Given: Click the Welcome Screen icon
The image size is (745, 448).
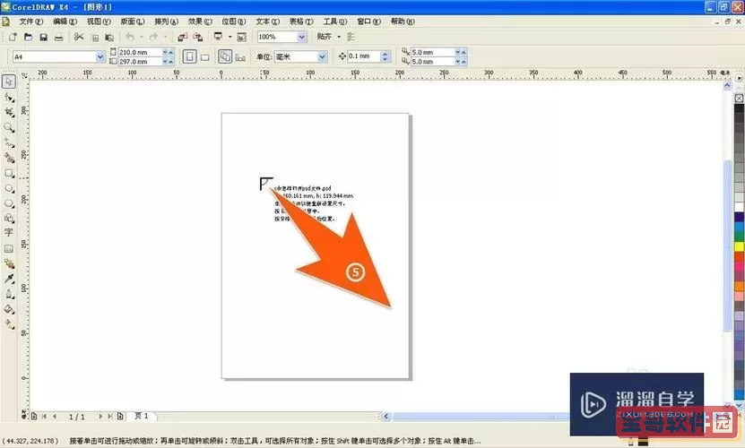Looking at the screenshot, I should tap(242, 37).
